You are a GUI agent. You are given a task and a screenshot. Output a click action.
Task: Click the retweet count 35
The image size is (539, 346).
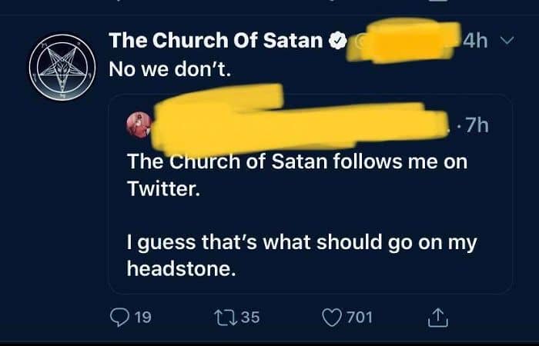click(250, 316)
